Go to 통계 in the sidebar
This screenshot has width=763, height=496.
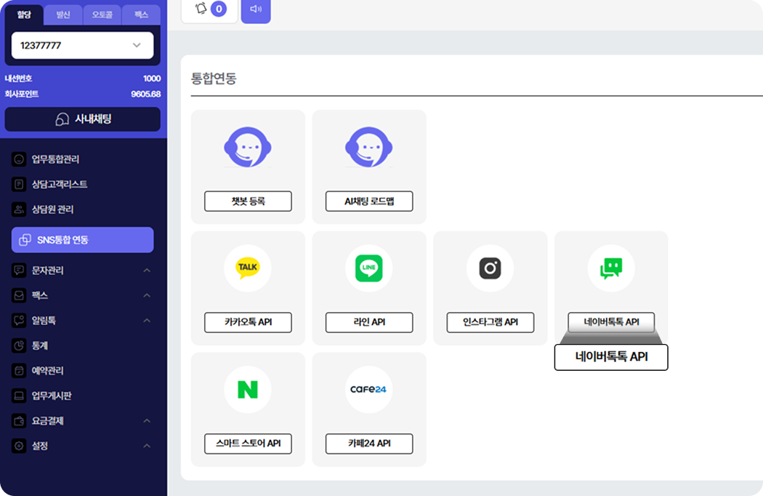39,345
